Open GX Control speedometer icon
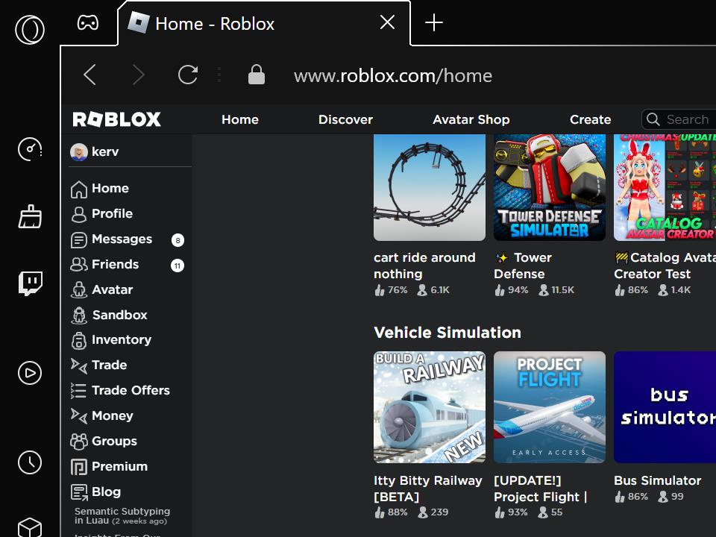This screenshot has height=537, width=716. tap(30, 149)
